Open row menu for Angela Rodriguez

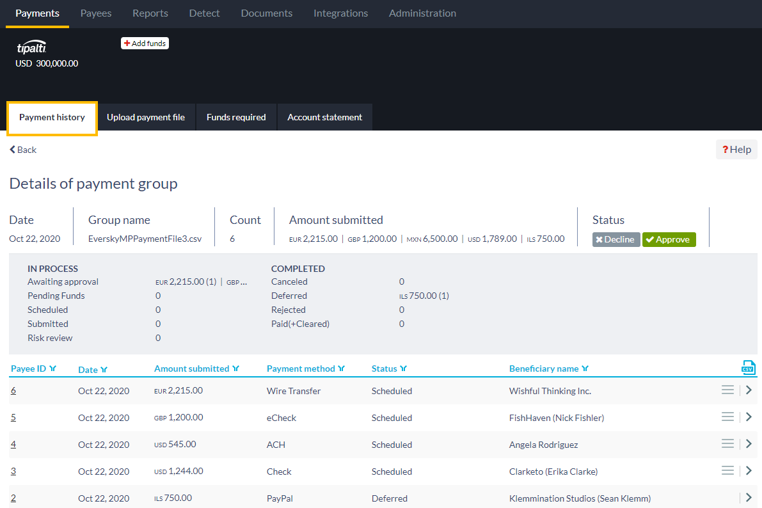pyautogui.click(x=727, y=444)
